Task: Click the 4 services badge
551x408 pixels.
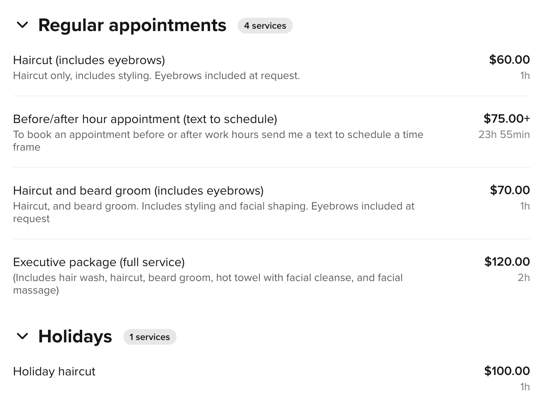Action: tap(265, 26)
